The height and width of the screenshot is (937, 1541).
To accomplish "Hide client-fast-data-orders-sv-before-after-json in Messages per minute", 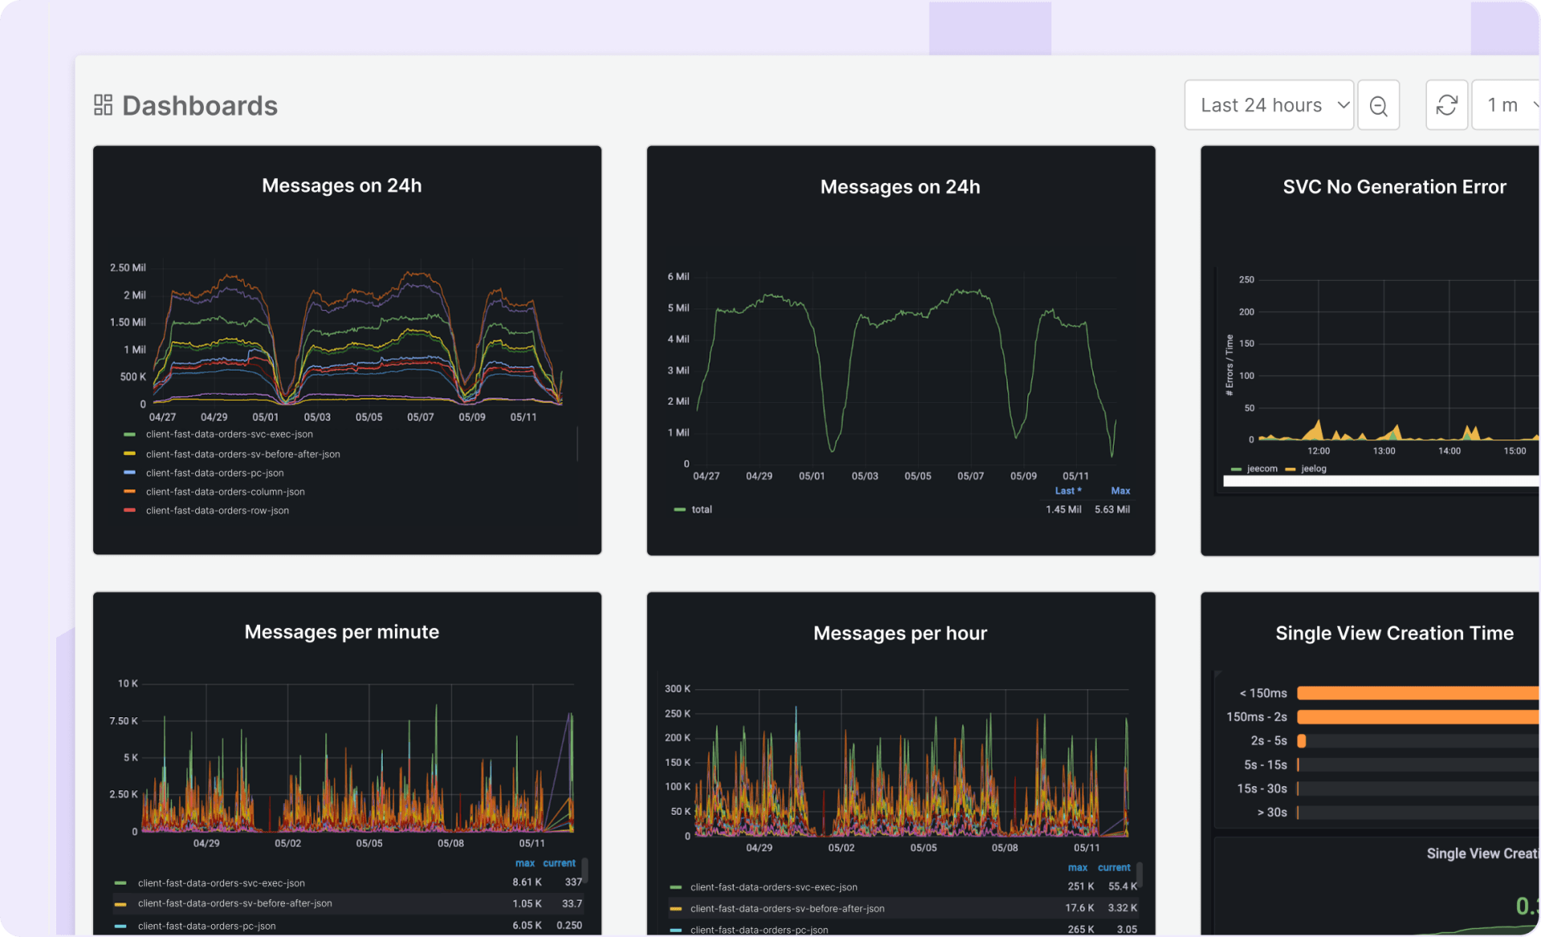I will (x=234, y=903).
